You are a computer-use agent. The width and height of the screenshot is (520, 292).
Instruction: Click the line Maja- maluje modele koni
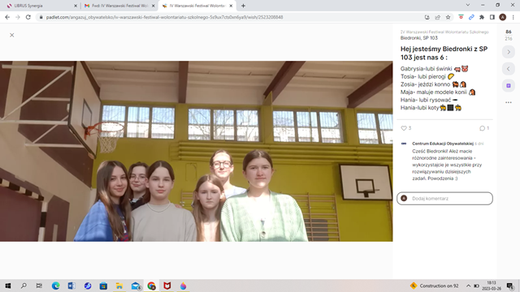click(x=438, y=92)
